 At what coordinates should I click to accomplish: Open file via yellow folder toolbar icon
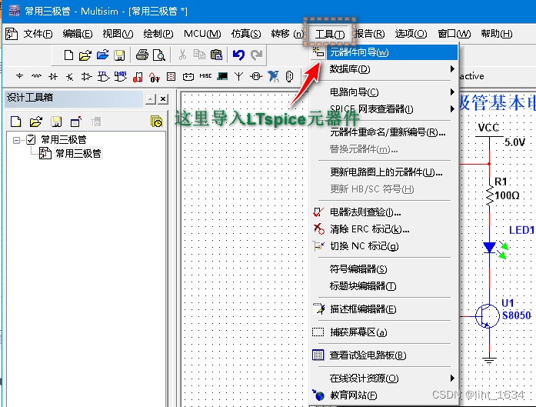(85, 55)
